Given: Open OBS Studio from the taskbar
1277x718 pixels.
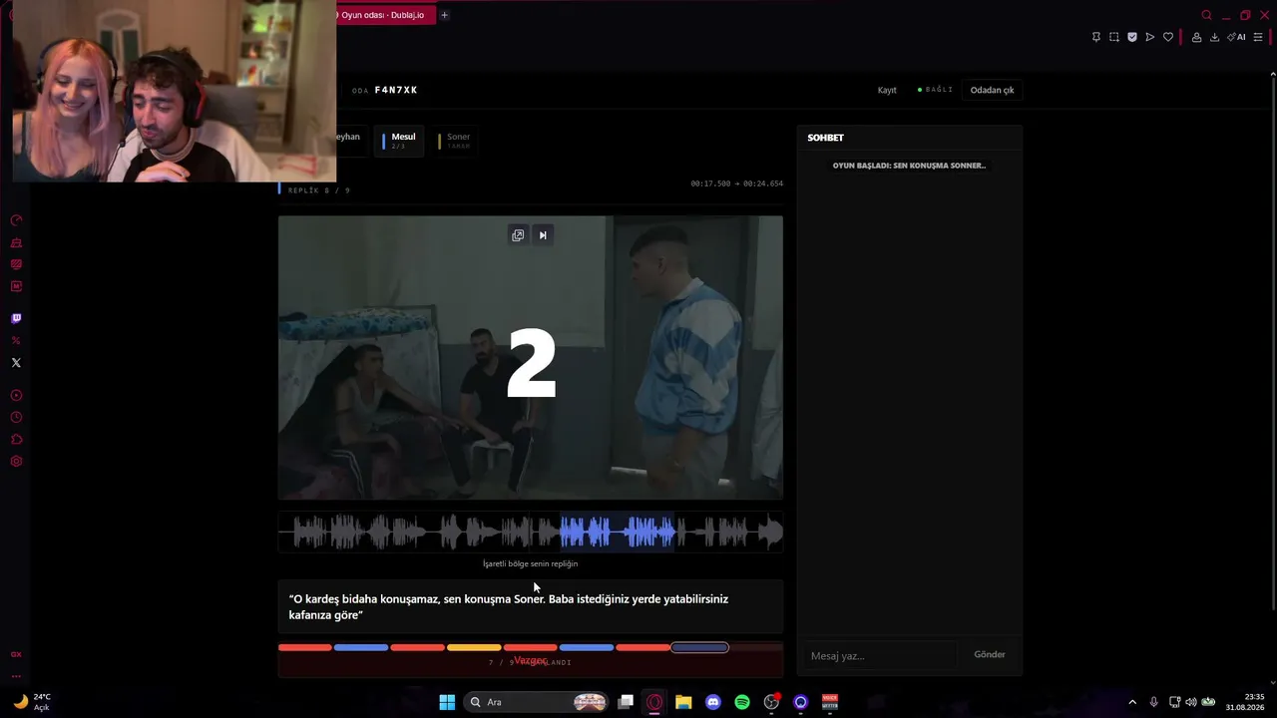Looking at the screenshot, I should [771, 702].
